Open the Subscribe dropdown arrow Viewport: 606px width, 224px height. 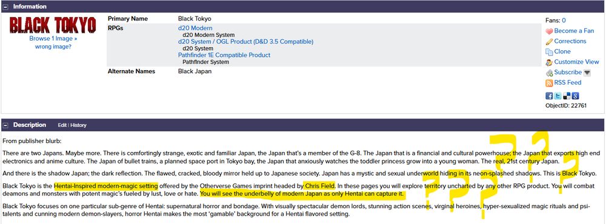pyautogui.click(x=587, y=73)
